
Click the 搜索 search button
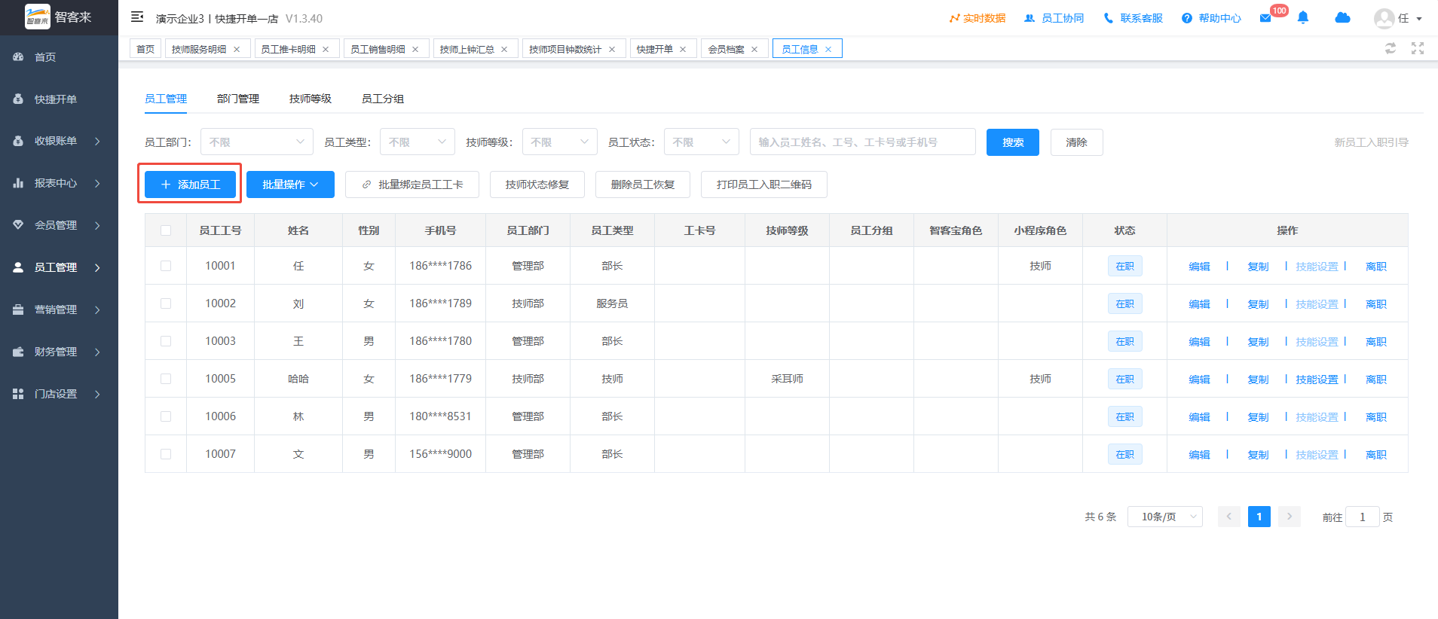tap(1013, 142)
